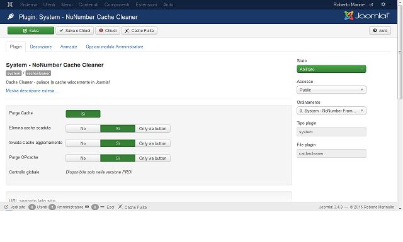Open the Aiuto menu in top bar
The image size is (403, 242).
(168, 4)
